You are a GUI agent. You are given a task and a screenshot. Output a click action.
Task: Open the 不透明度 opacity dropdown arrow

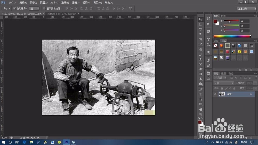tap(255, 83)
